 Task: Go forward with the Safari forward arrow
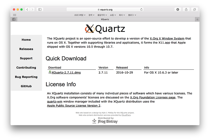point(32,10)
